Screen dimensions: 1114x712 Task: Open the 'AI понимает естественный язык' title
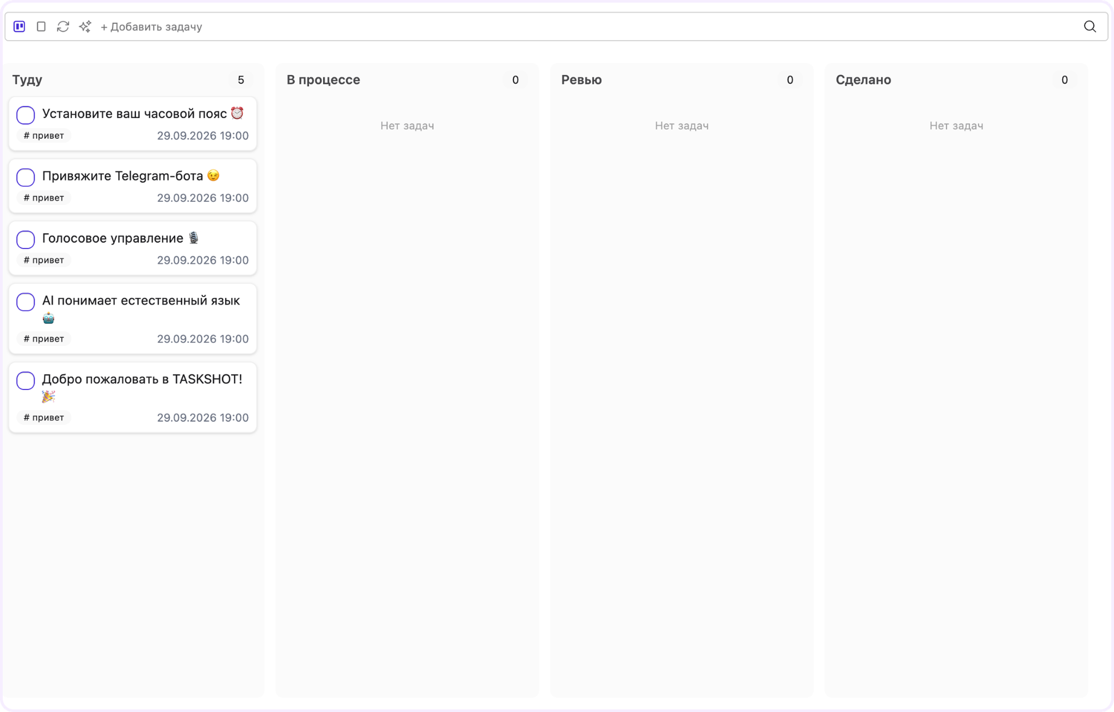click(x=141, y=309)
